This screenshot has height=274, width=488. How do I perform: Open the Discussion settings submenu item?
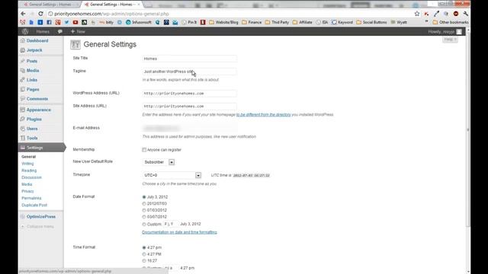[31, 177]
